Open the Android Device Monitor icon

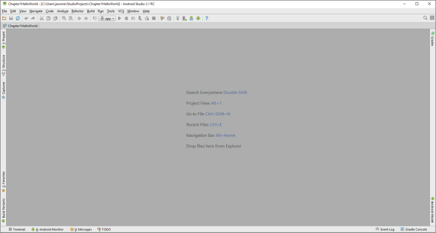[198, 18]
